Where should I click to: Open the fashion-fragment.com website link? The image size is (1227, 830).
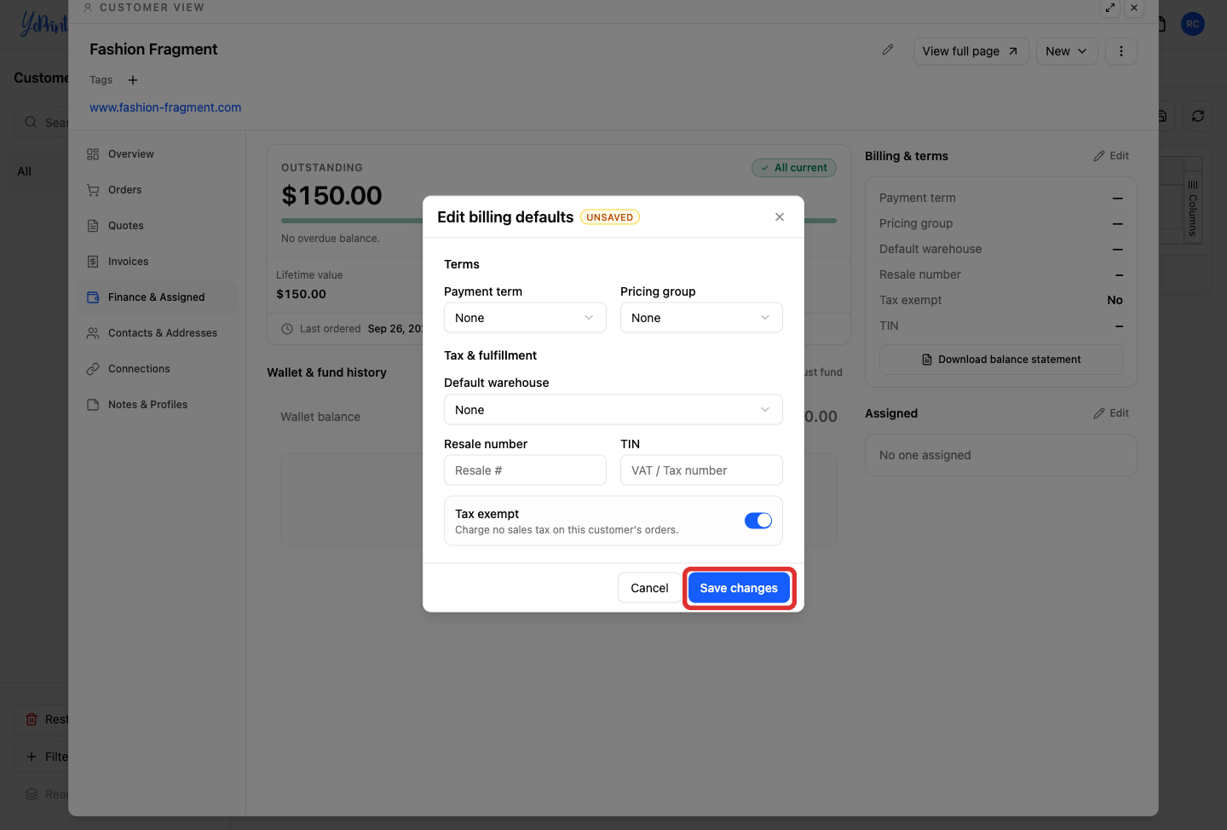pyautogui.click(x=165, y=107)
